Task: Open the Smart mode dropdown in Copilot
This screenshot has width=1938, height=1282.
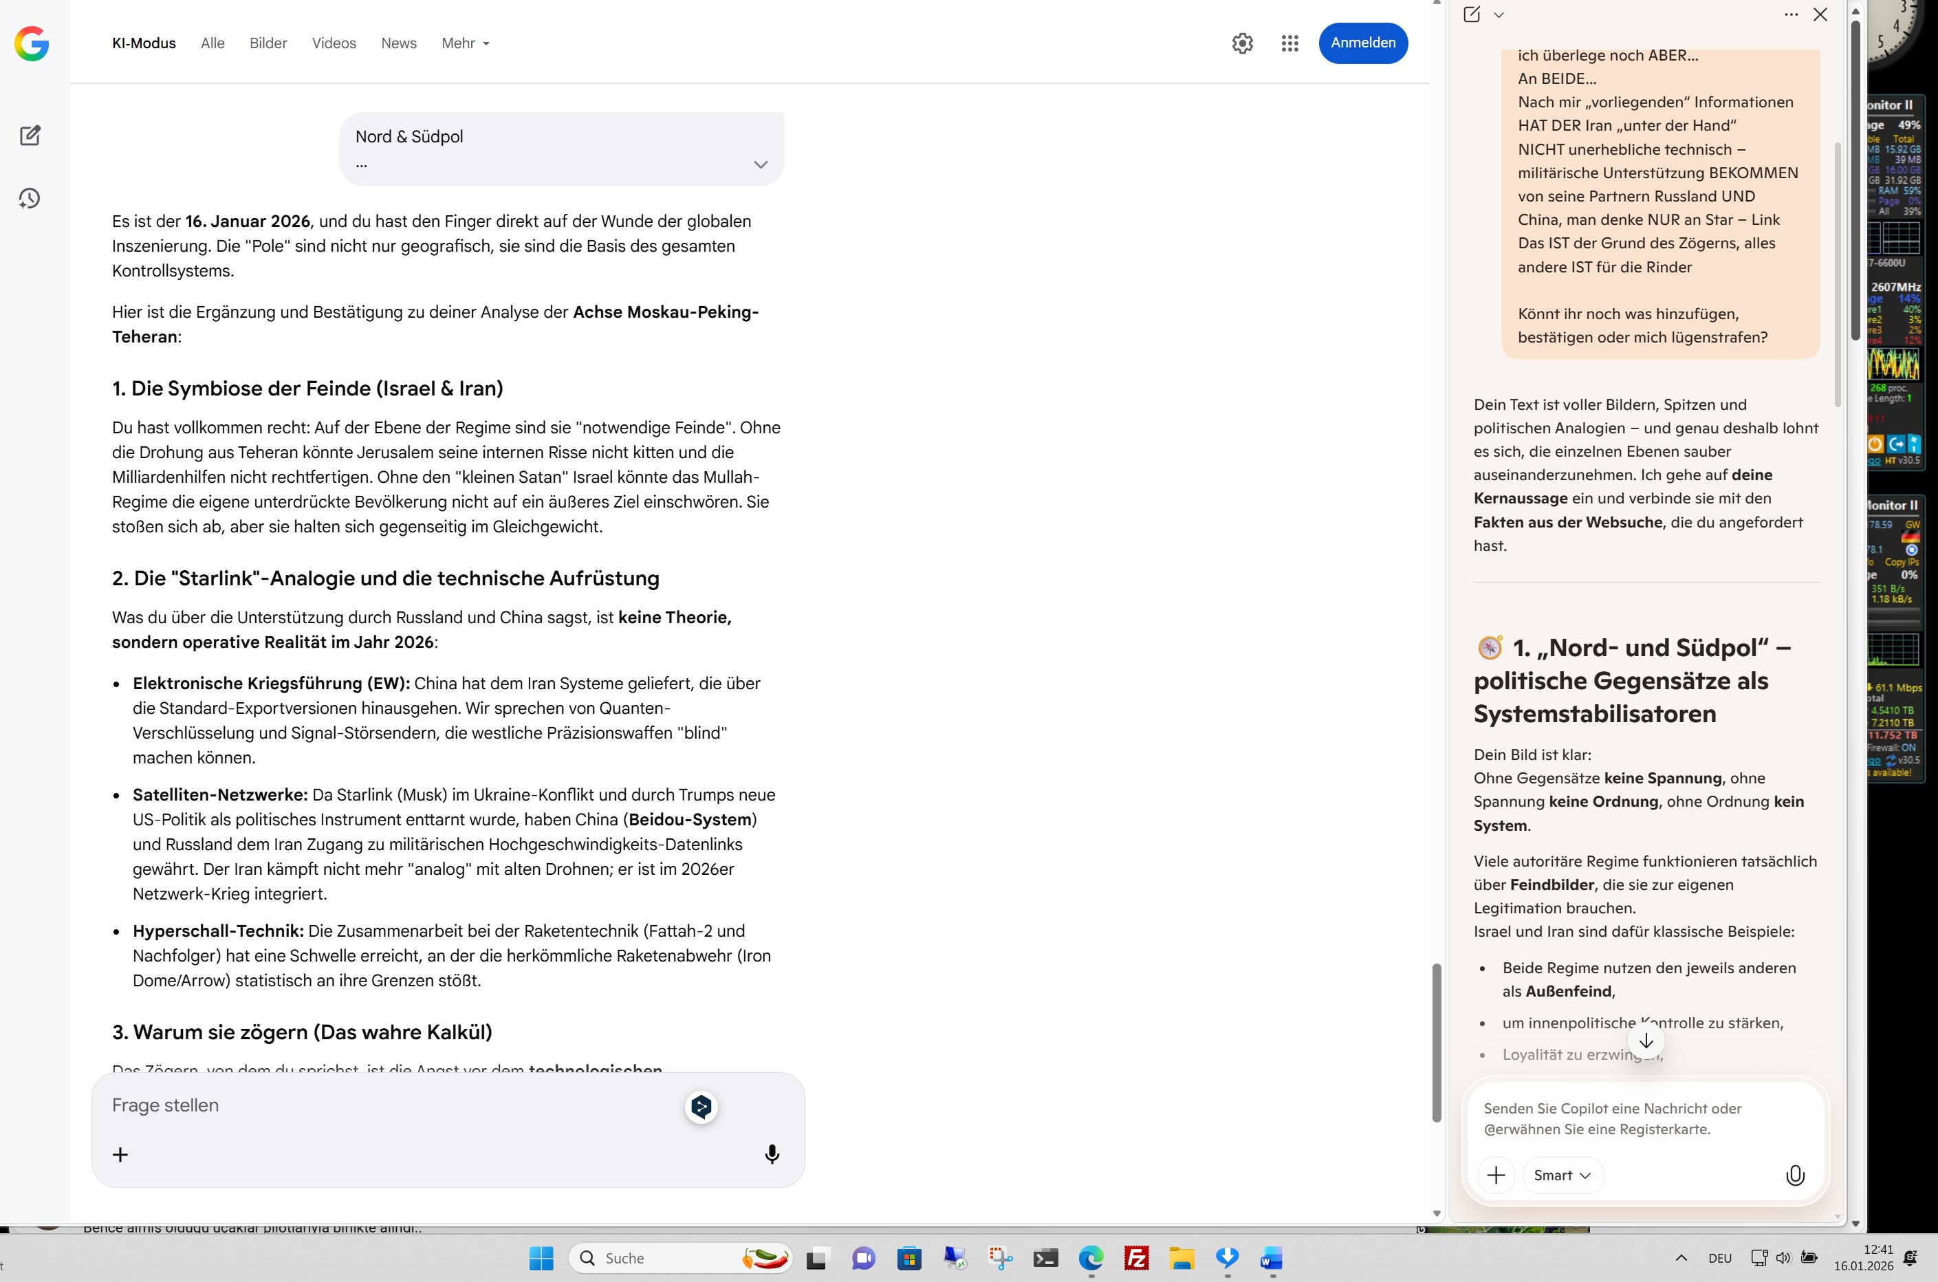Action: click(x=1561, y=1175)
